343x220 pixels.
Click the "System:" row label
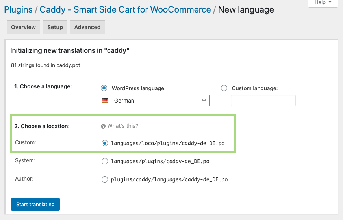point(25,160)
